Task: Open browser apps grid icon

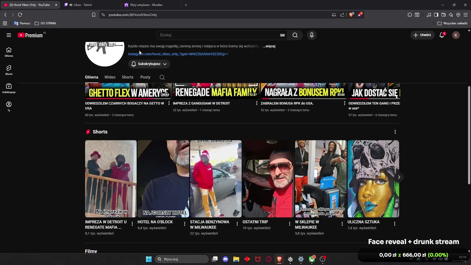Action: click(5, 23)
